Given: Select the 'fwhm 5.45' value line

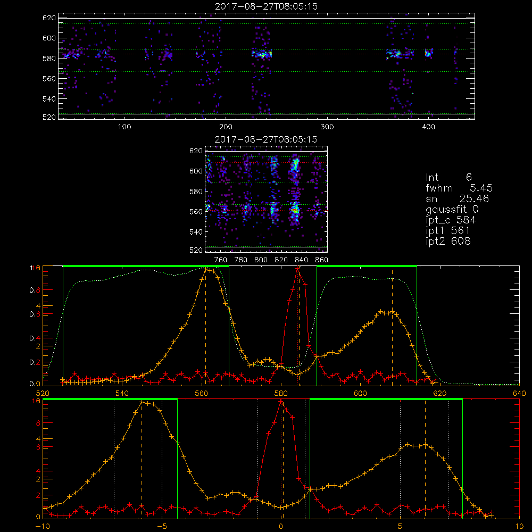Looking at the screenshot, I should click(x=459, y=188).
